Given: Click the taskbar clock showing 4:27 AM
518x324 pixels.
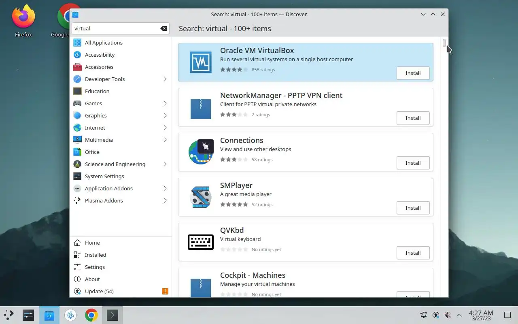Looking at the screenshot, I should click(x=481, y=315).
